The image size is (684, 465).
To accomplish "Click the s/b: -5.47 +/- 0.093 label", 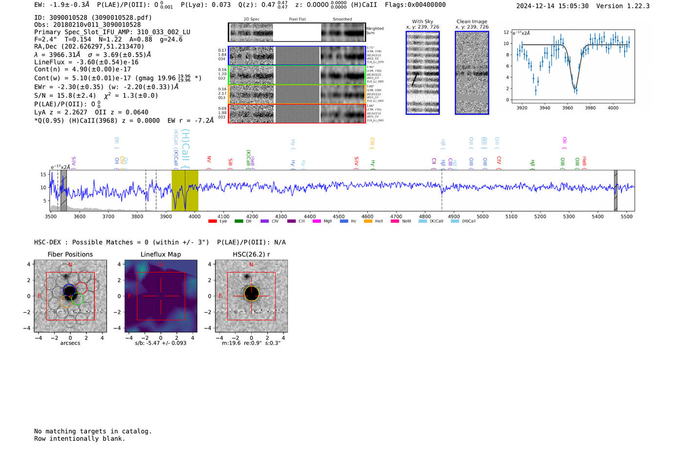I will point(161,343).
